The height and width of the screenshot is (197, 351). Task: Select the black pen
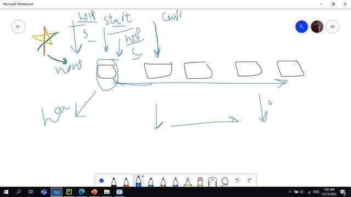tap(114, 182)
